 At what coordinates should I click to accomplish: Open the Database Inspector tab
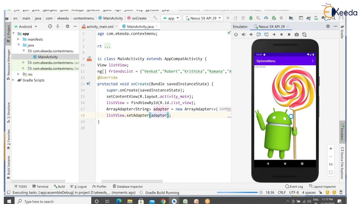(128, 186)
